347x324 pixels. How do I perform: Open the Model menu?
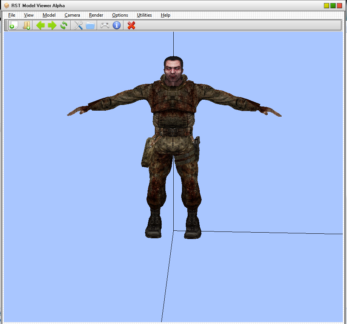pos(49,15)
